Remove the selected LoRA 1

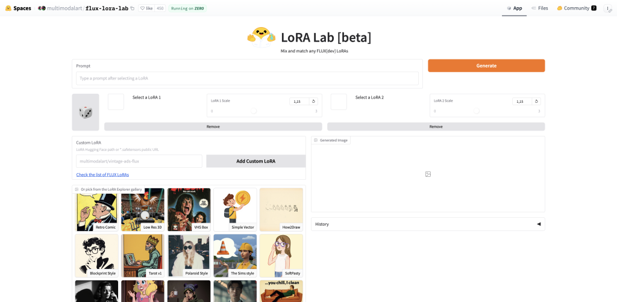coord(213,126)
